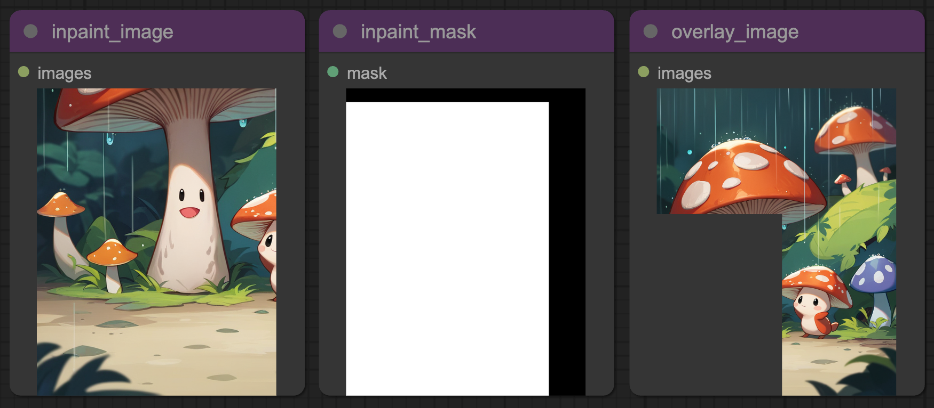Click the black right strip of the mask preview
The image size is (934, 408).
pyautogui.click(x=567, y=249)
